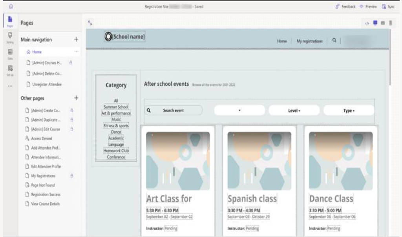Open the Set up workspace
Image resolution: width=402 pixels, height=237 pixels.
click(x=10, y=71)
